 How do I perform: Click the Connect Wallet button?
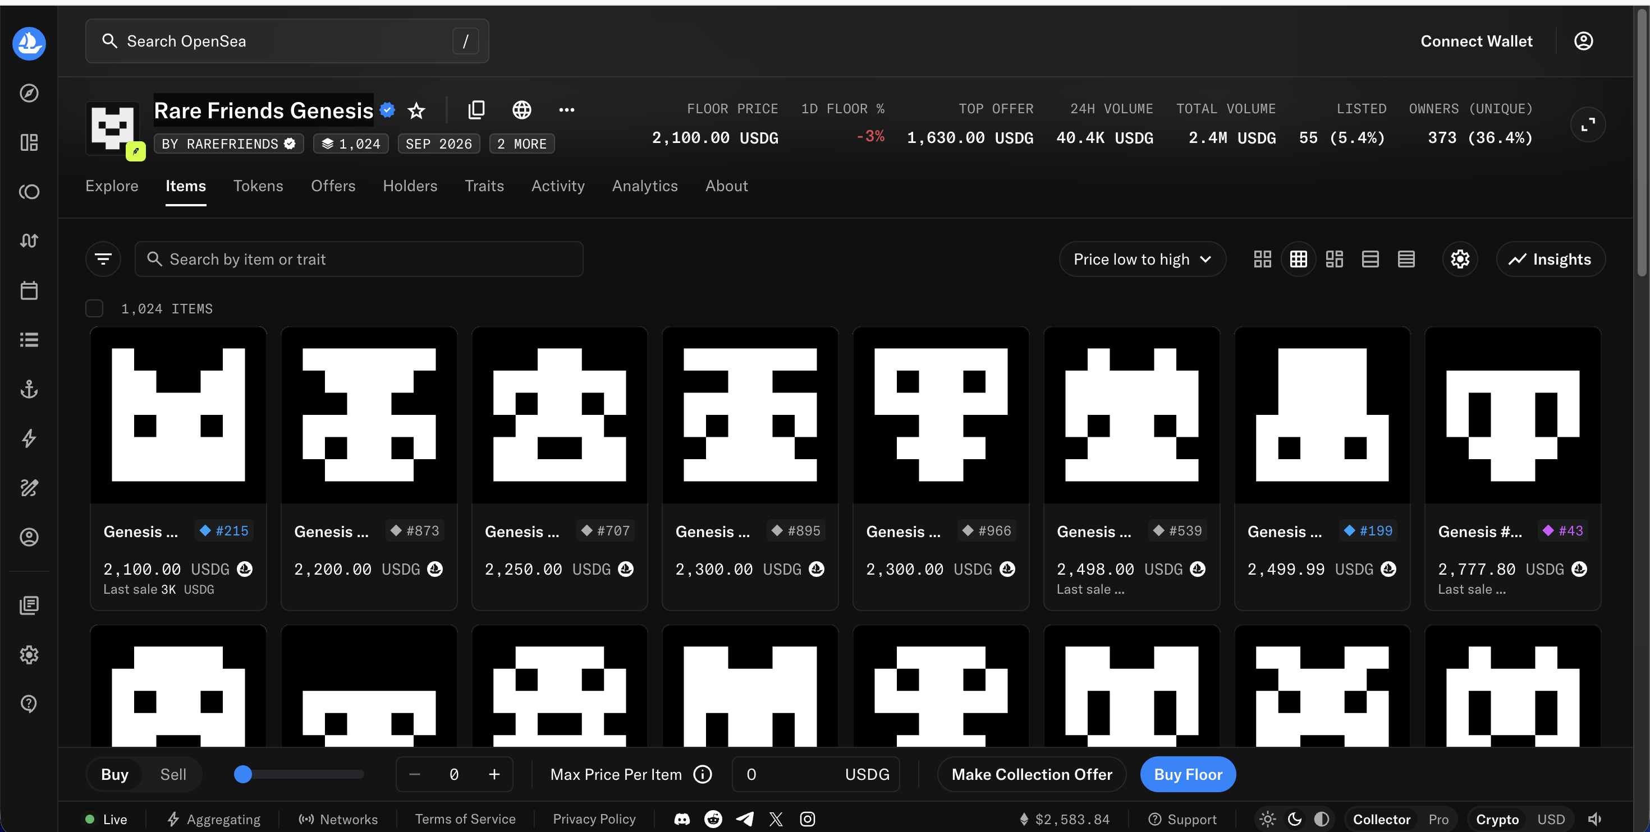(1477, 41)
